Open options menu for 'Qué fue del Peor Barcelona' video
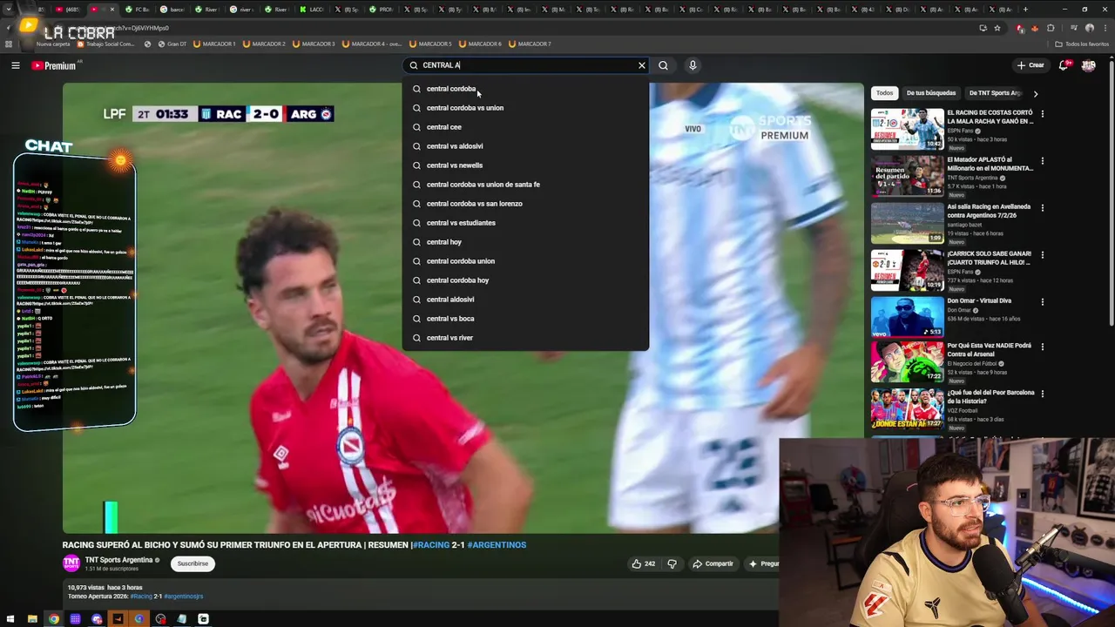1115x627 pixels. click(1042, 394)
